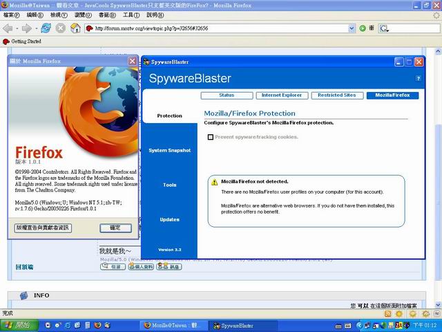The width and height of the screenshot is (442, 332).
Task: Open the 編輯(E) menu
Action: [35, 15]
